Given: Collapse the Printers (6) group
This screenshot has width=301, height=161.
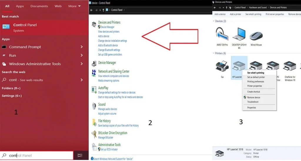Looking at the screenshot, I should pyautogui.click(x=214, y=53).
